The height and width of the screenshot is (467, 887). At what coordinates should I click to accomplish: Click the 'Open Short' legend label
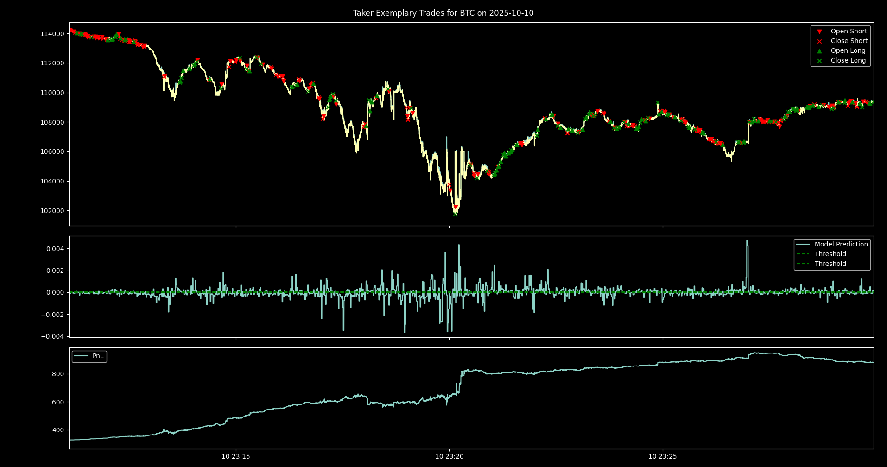coord(849,32)
